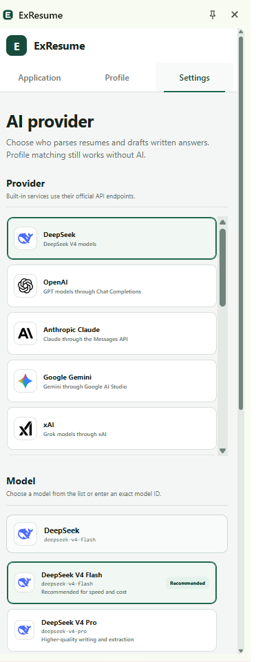The height and width of the screenshot is (662, 256).
Task: Choose xAI Grok models provider card
Action: pos(111,428)
